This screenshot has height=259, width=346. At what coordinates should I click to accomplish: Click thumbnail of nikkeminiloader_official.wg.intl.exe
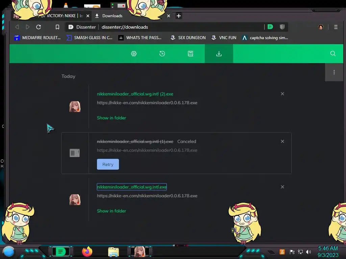75,200
